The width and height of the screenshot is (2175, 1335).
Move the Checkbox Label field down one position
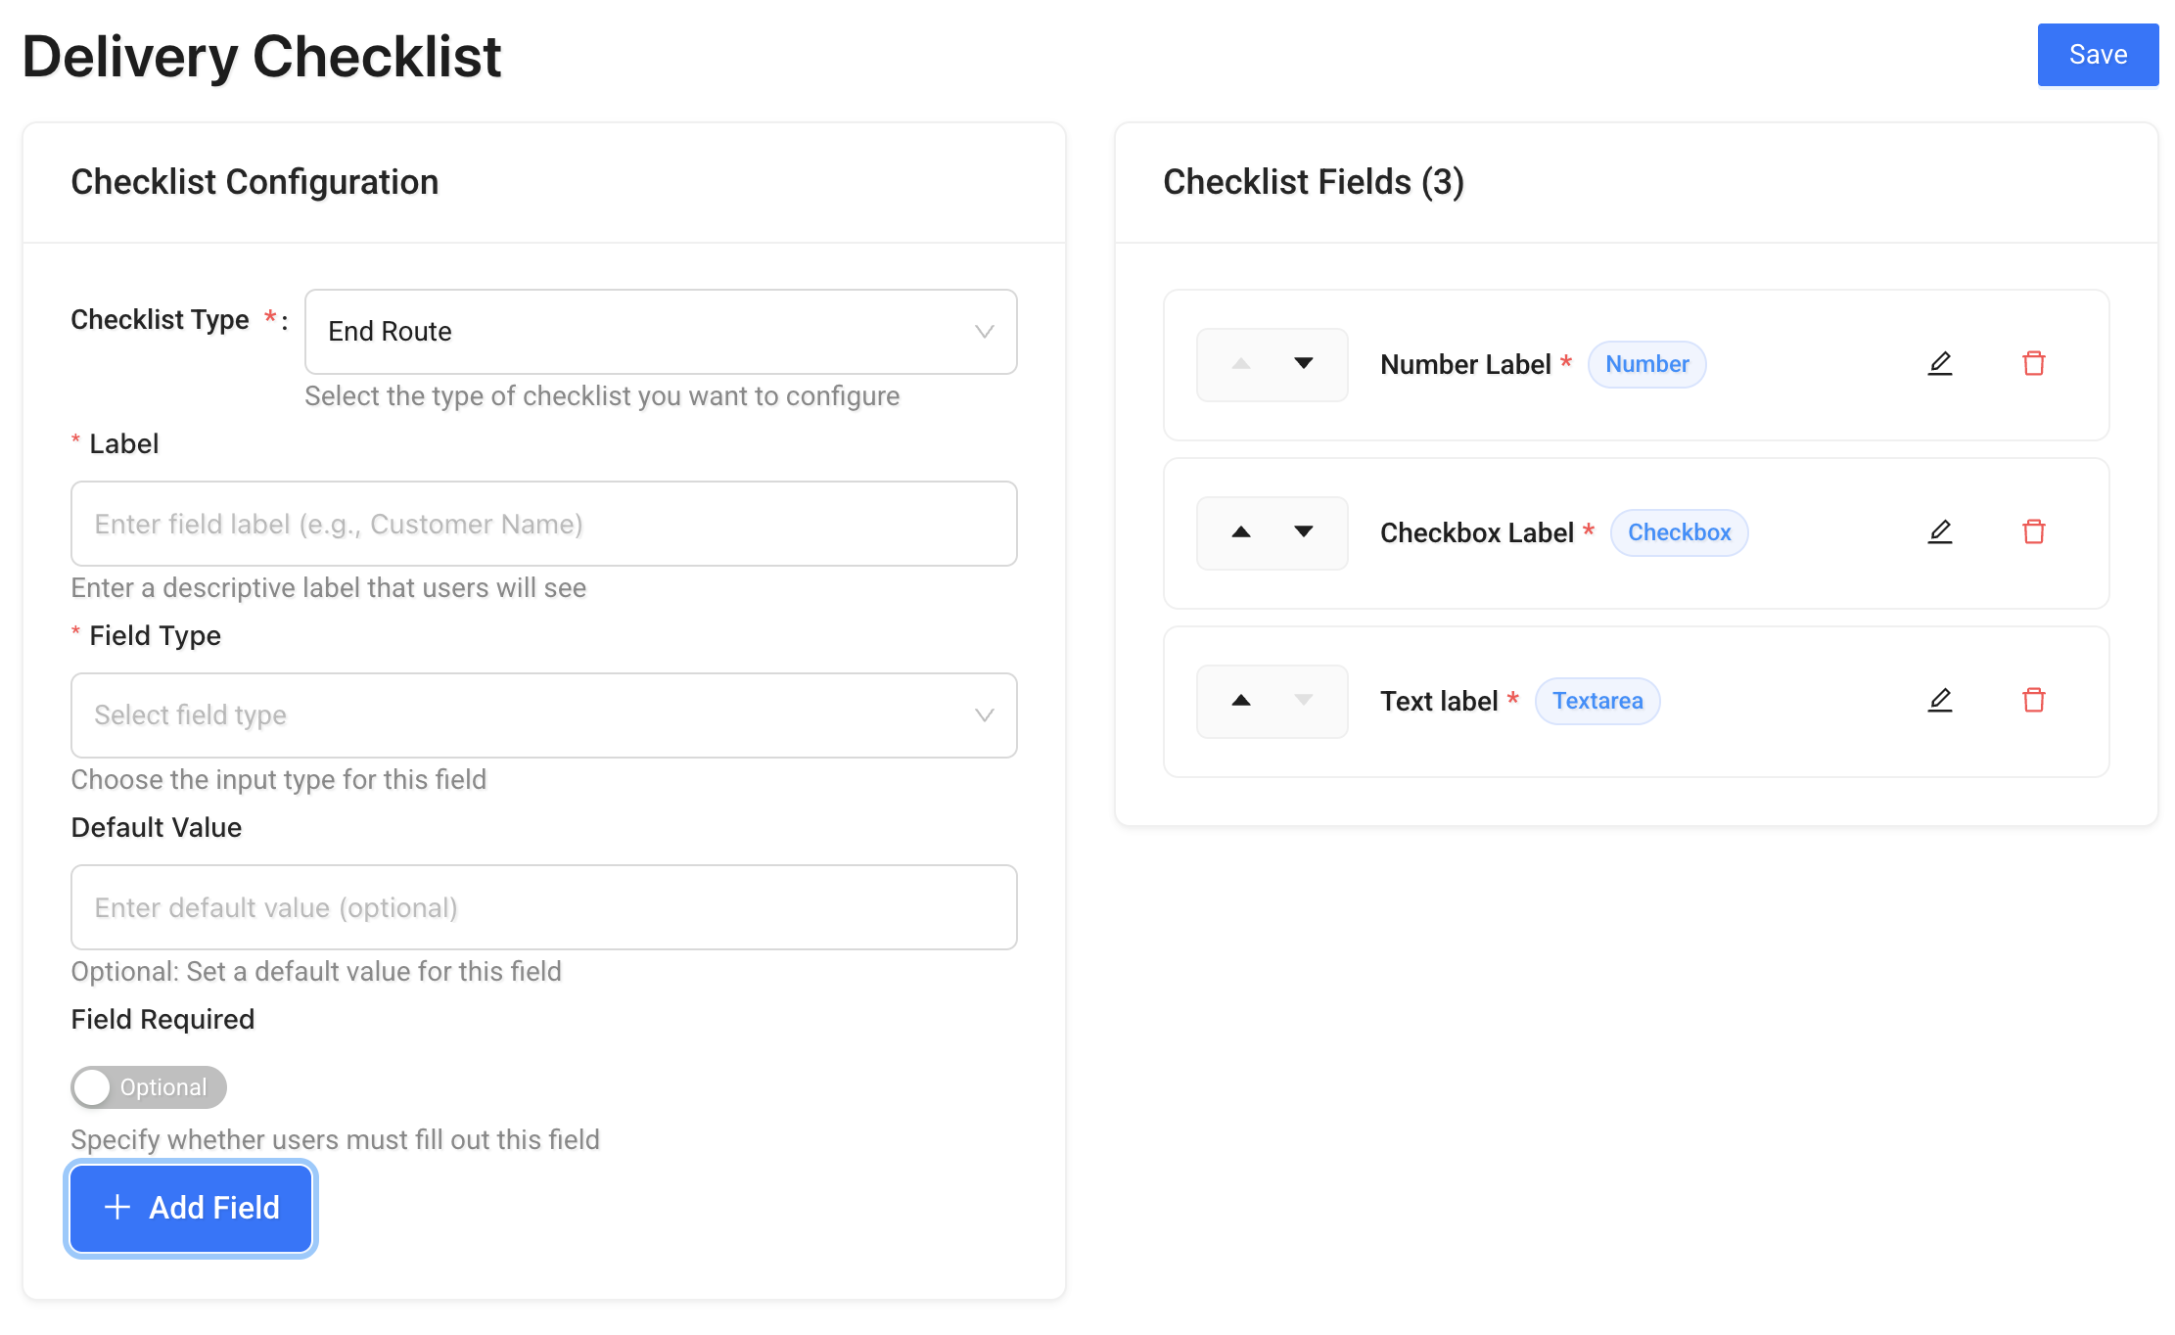point(1303,531)
